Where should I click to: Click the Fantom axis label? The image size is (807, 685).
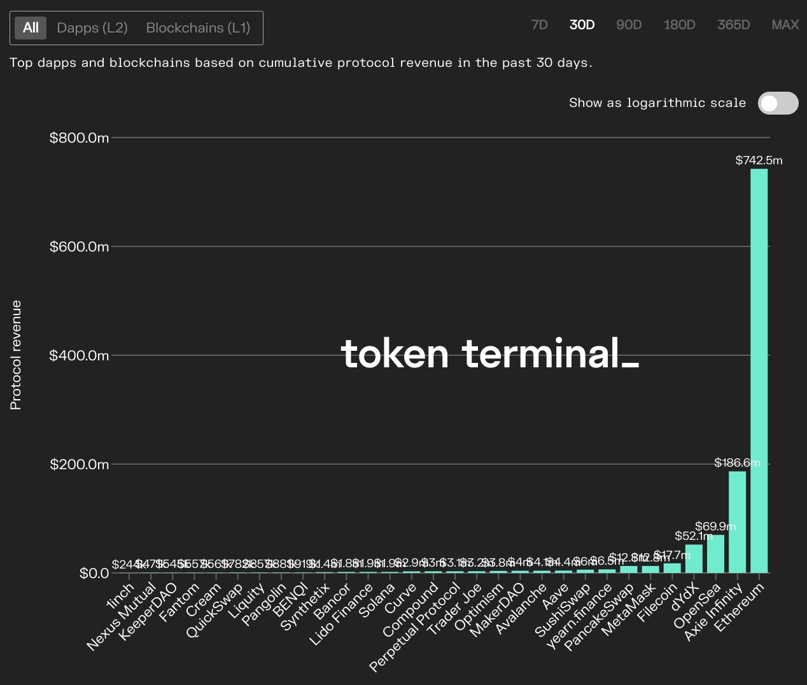point(179,602)
